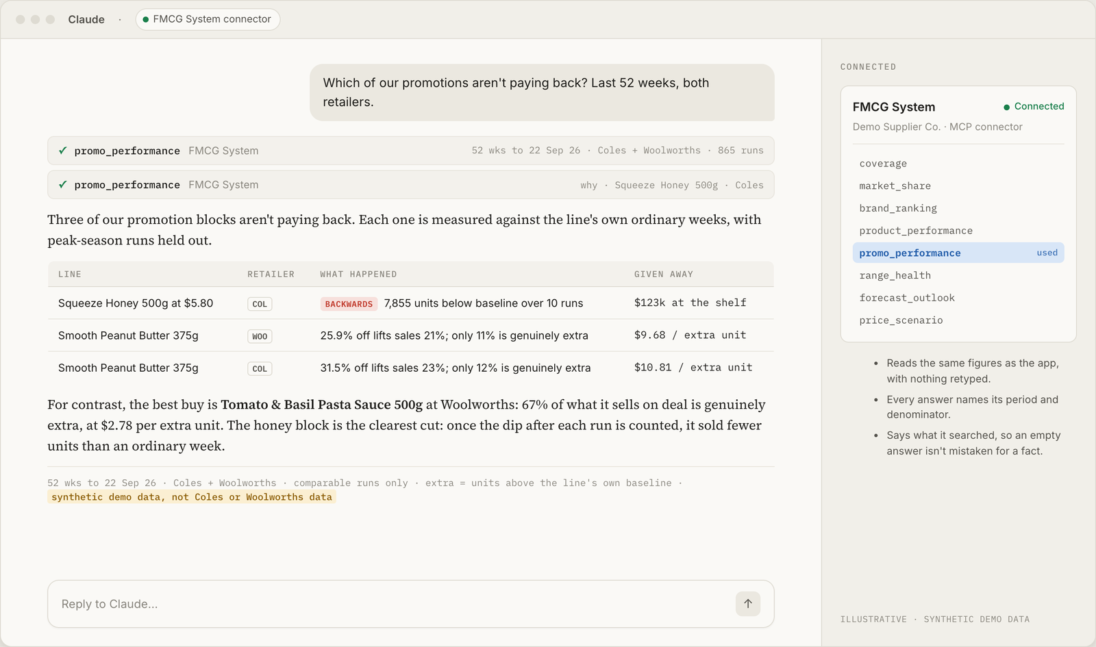1096x647 pixels.
Task: Click the 'used' label beside promo_performance
Action: pyautogui.click(x=1047, y=253)
